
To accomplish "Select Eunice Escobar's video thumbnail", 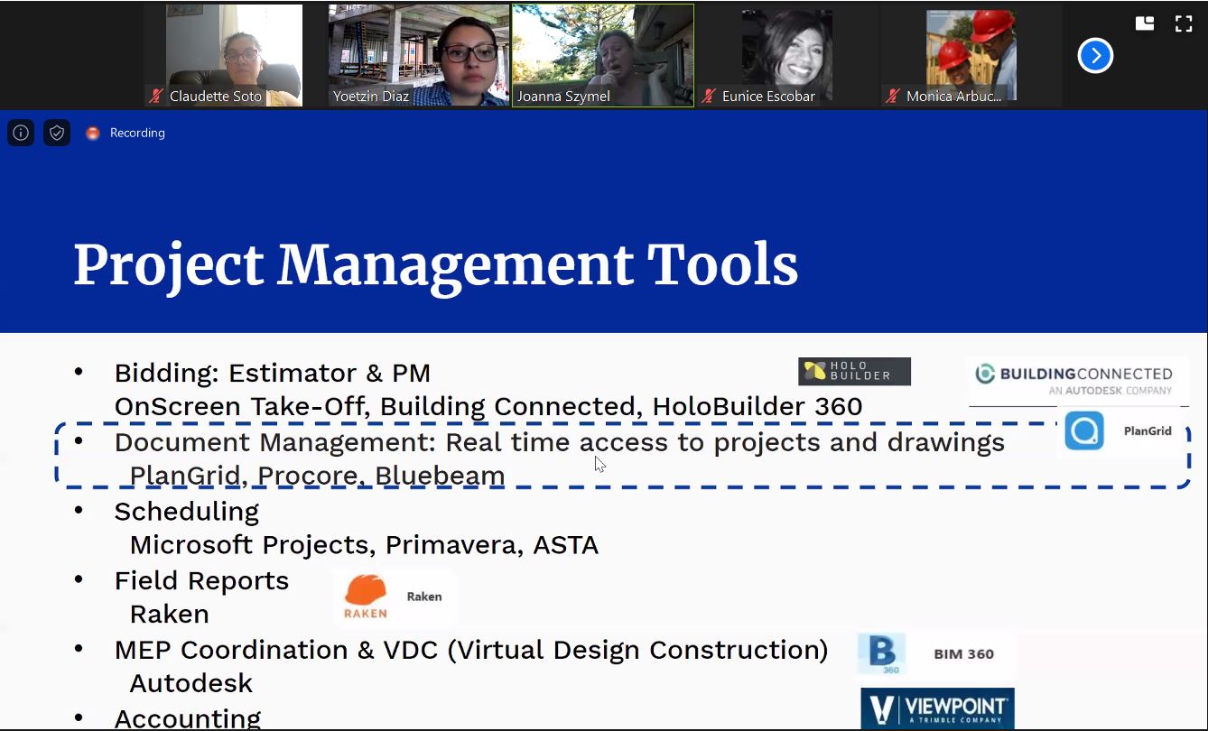I will pos(787,55).
